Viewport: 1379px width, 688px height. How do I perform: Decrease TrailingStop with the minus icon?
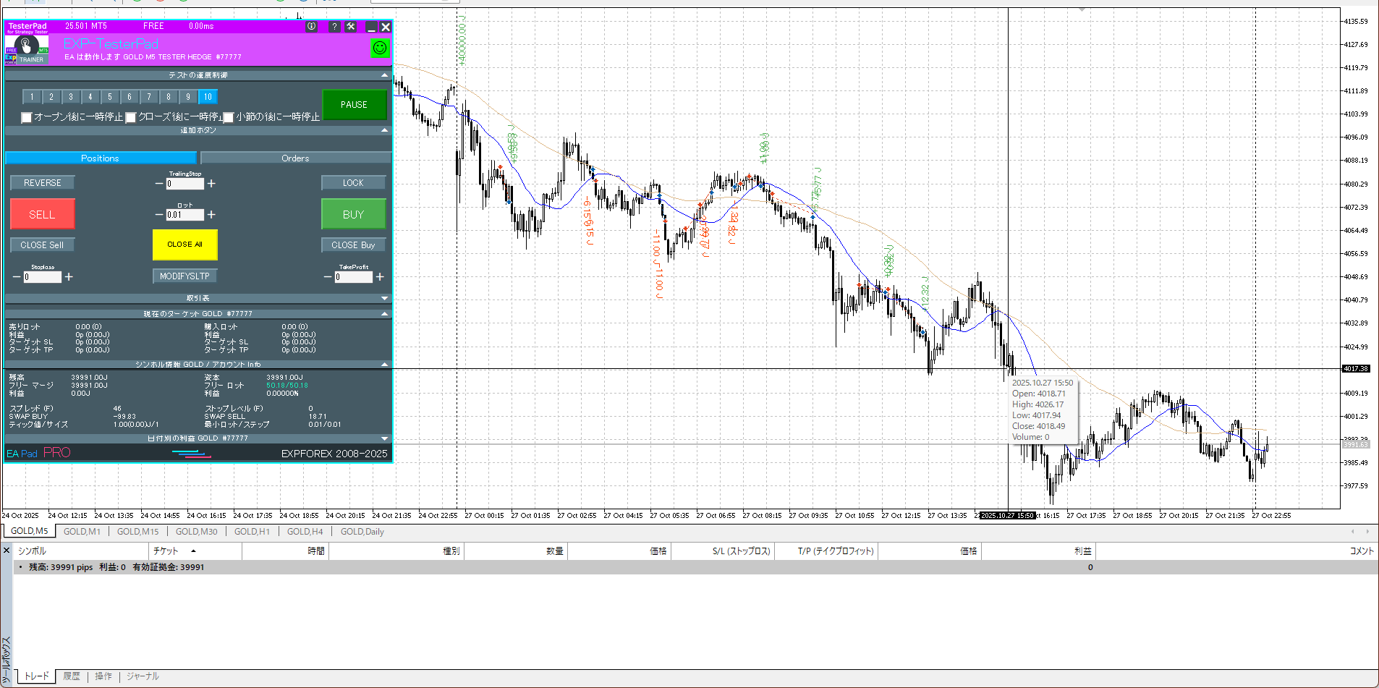click(x=159, y=184)
